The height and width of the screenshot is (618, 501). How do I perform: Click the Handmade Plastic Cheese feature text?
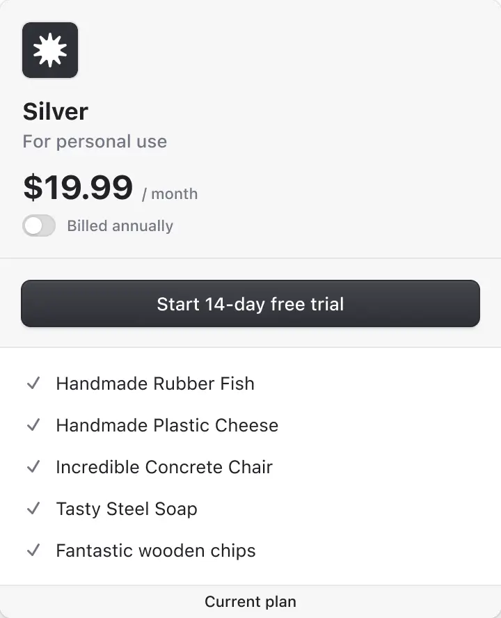click(167, 425)
